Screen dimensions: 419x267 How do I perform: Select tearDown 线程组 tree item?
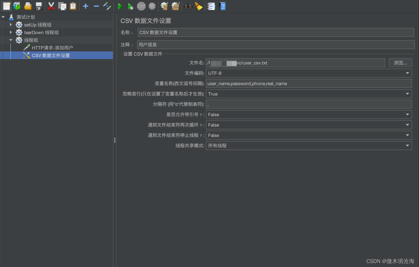(x=41, y=32)
